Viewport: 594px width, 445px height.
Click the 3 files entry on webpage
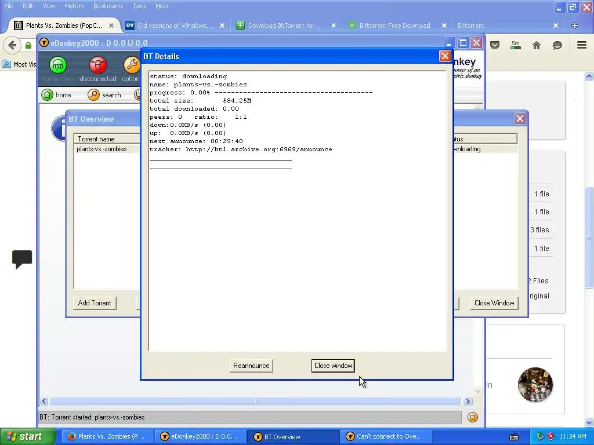click(539, 229)
